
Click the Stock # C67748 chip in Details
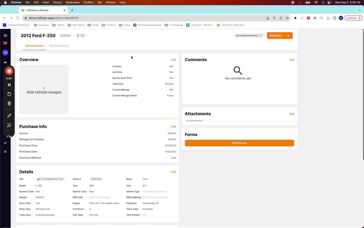click(96, 179)
